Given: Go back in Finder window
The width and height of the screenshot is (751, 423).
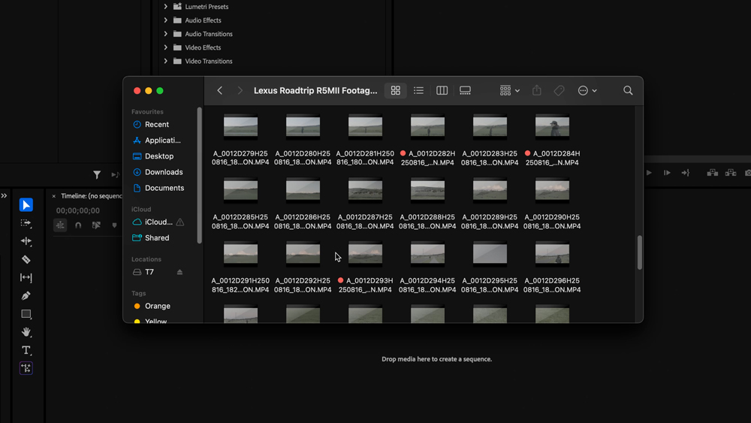Looking at the screenshot, I should (220, 91).
